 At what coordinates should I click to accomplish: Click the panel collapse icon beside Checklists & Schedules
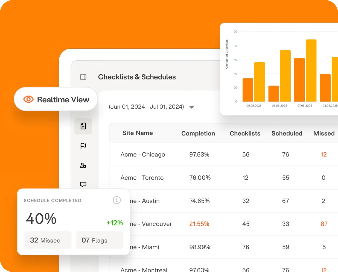tap(83, 77)
